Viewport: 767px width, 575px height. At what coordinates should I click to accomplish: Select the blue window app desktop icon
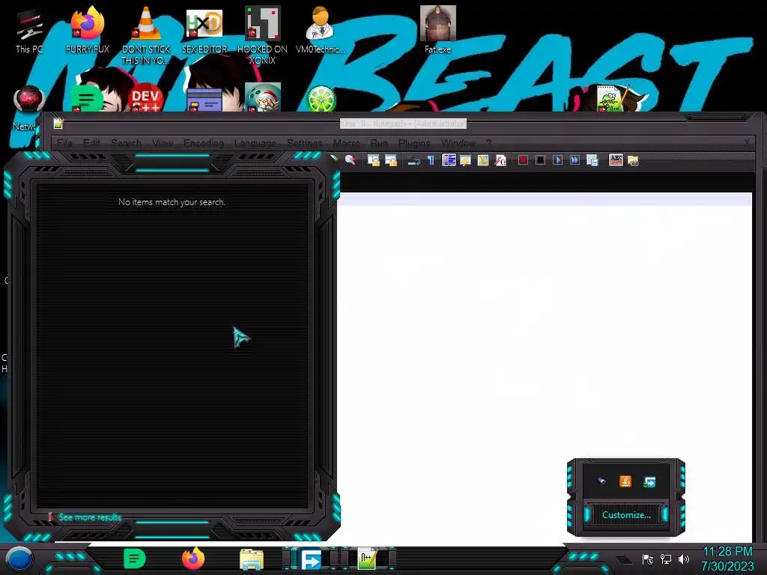(x=204, y=100)
